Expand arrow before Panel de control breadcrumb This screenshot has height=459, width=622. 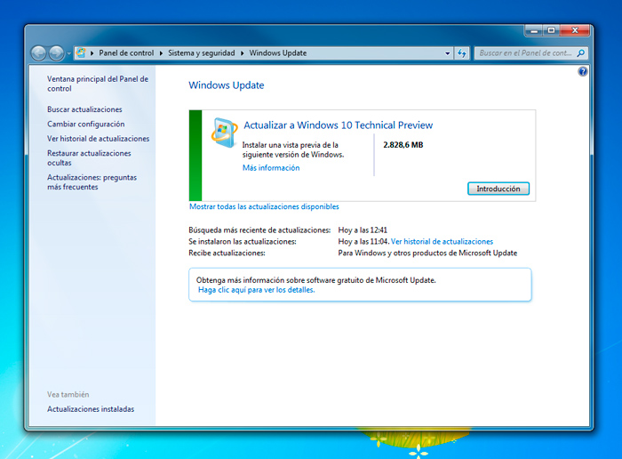coord(92,53)
